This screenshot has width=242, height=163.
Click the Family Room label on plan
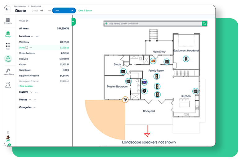pyautogui.click(x=156, y=71)
